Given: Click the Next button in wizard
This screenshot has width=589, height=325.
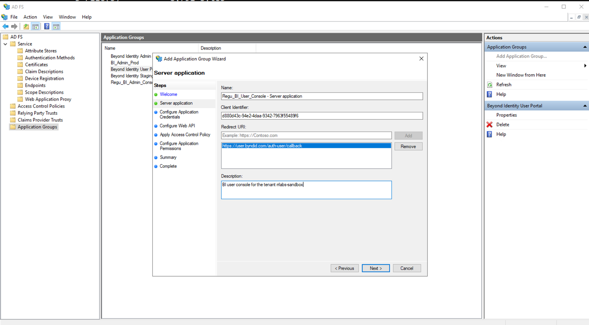Looking at the screenshot, I should (x=375, y=268).
